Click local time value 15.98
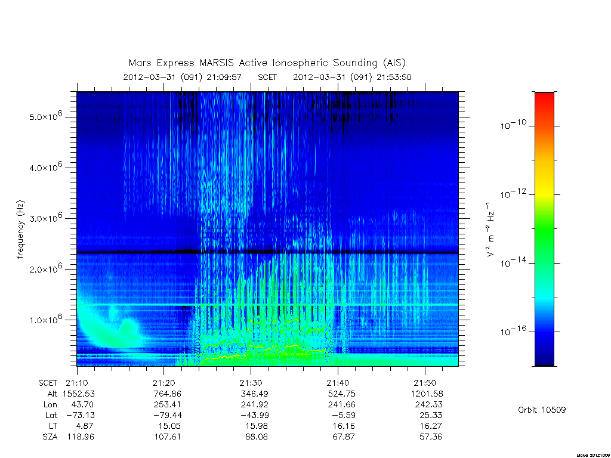The image size is (611, 458). pyautogui.click(x=257, y=426)
